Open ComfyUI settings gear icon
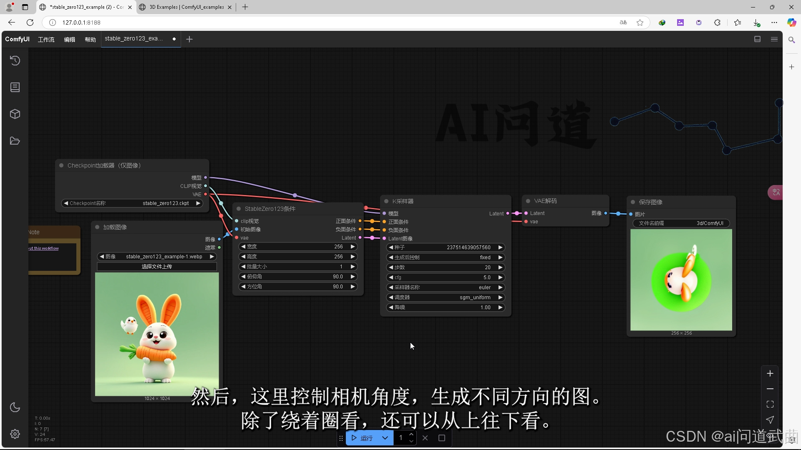The width and height of the screenshot is (801, 450). click(15, 434)
